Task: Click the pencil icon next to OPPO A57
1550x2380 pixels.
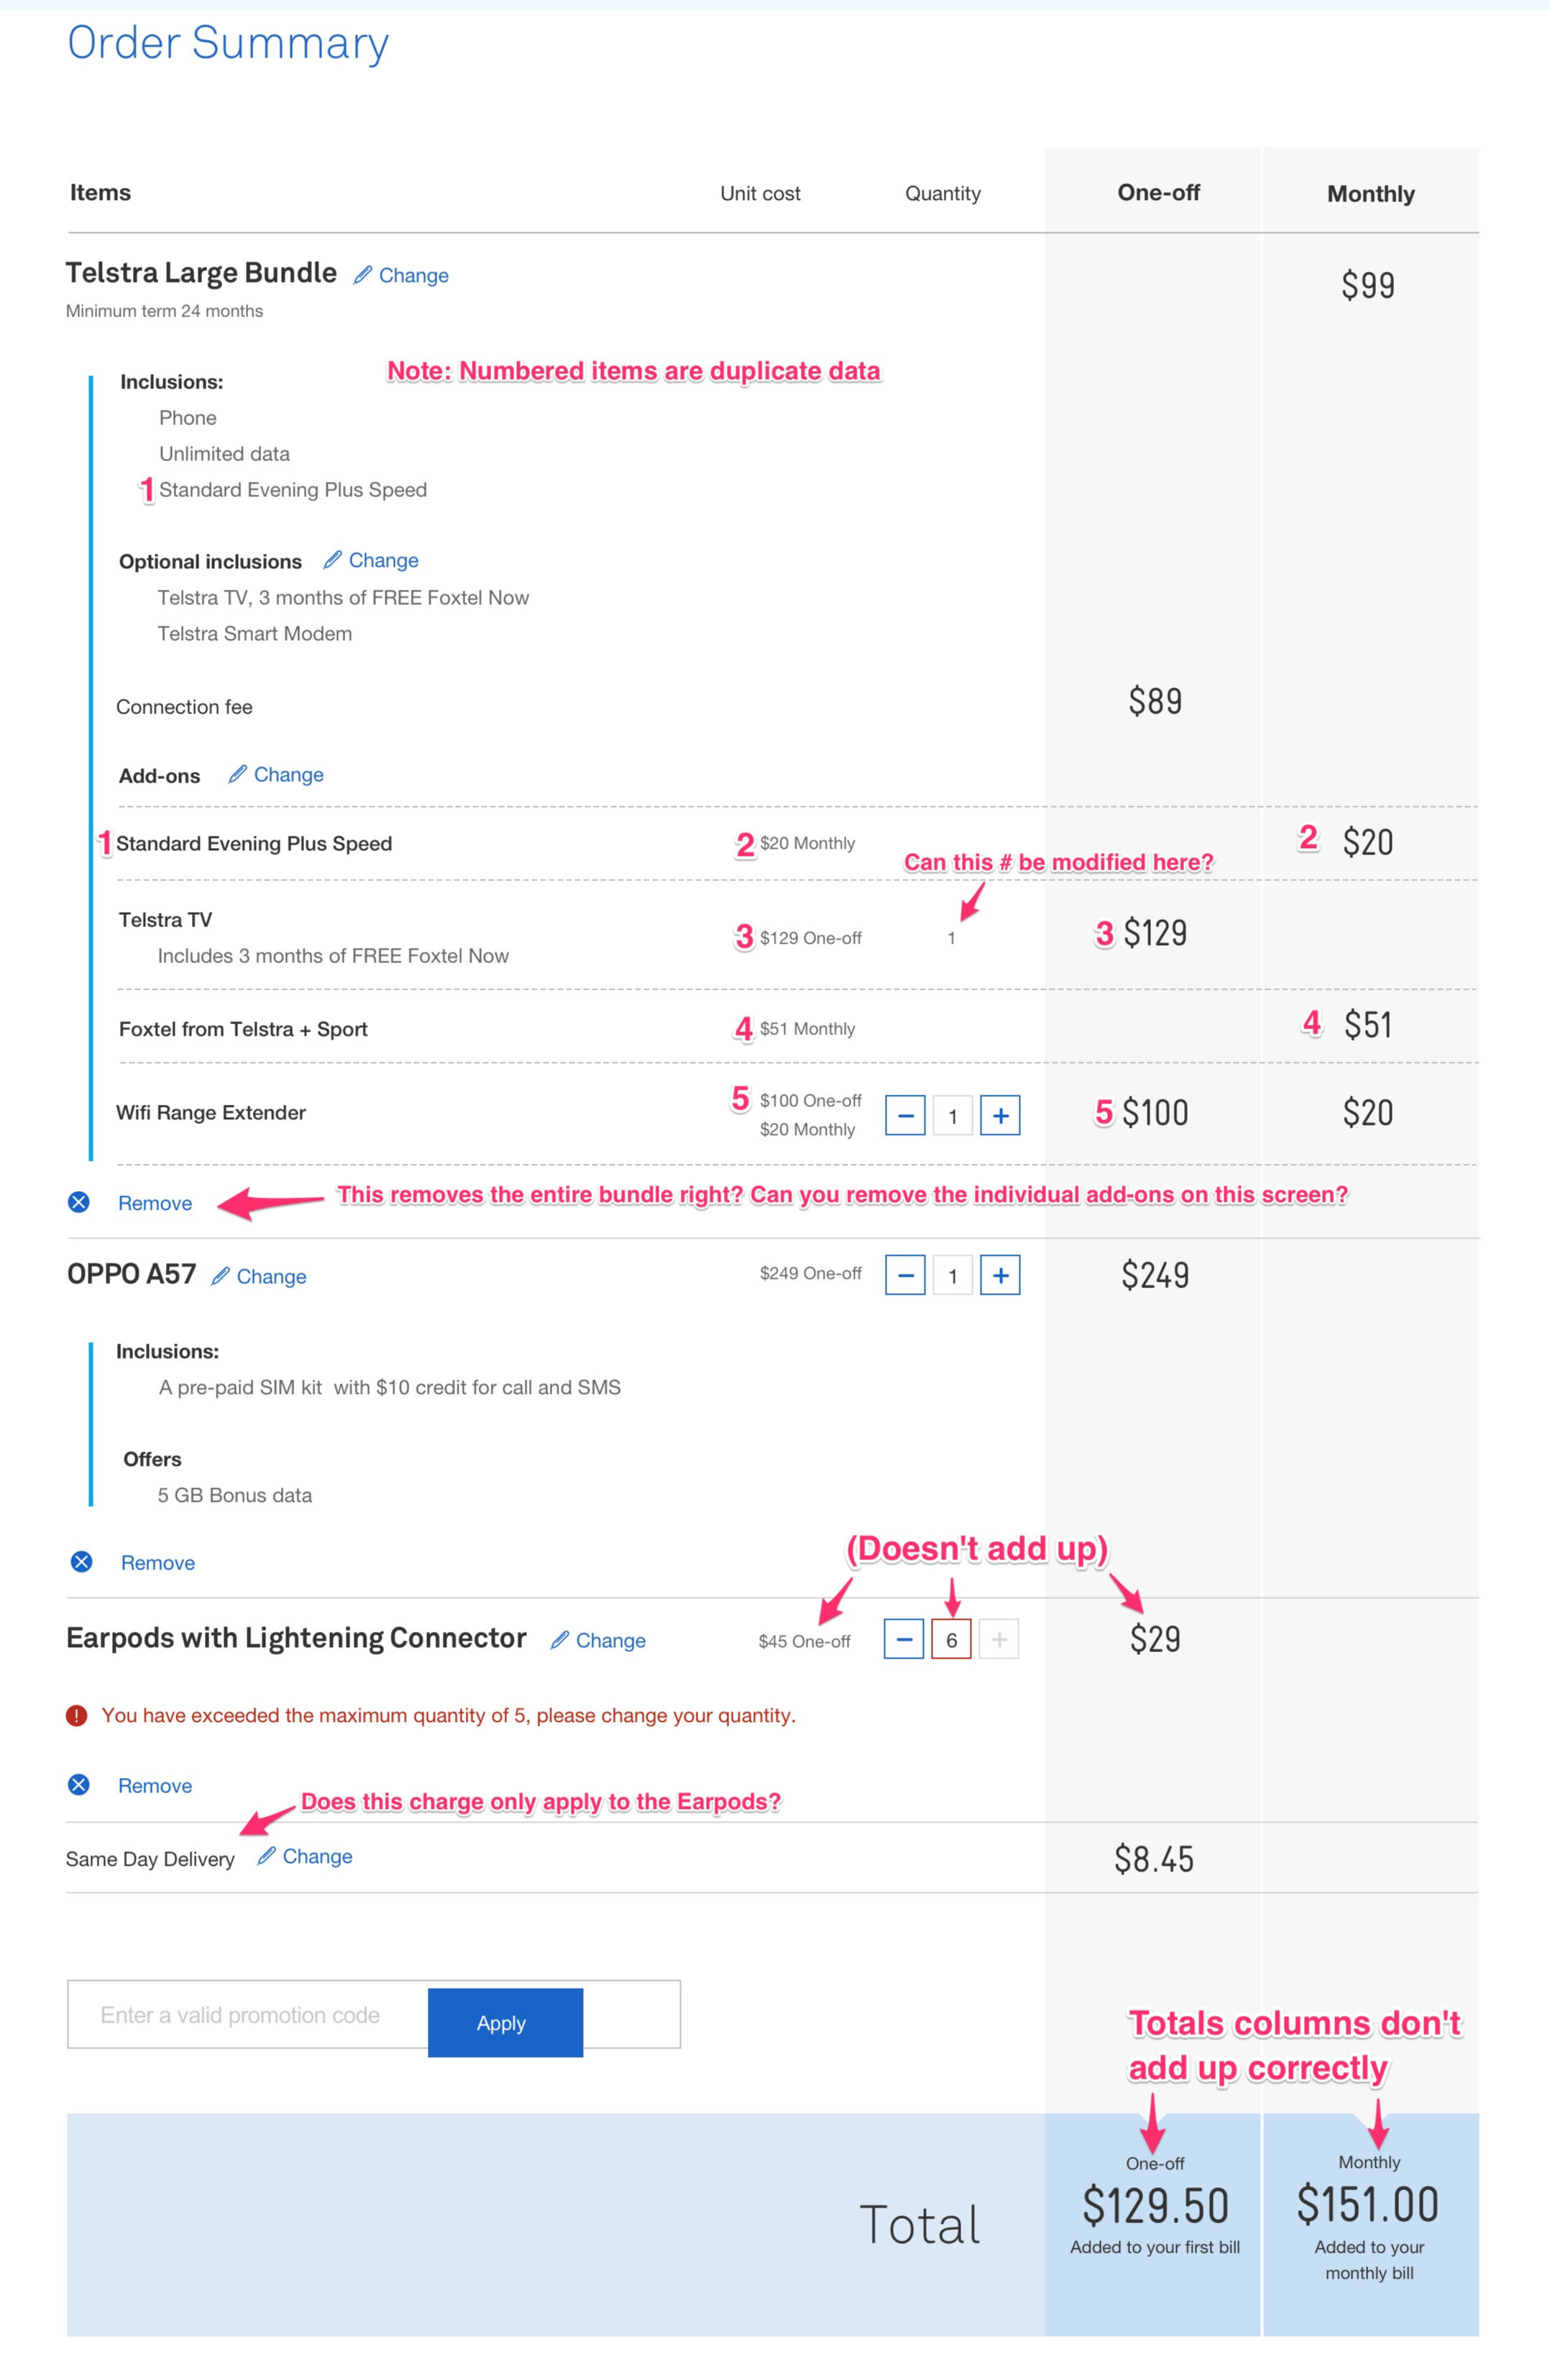Action: (221, 1275)
